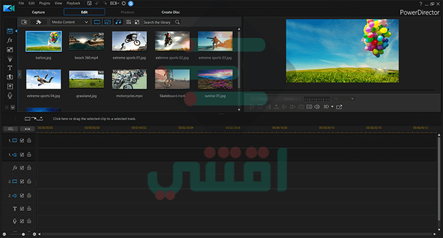
Task: Uncheck enable for audio track 1
Action: (x=22, y=154)
